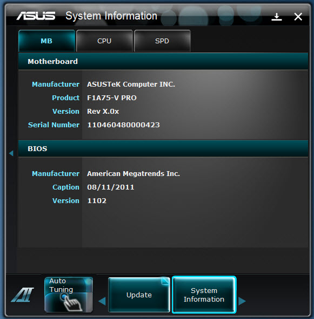Click the 'Serial Number' label

coord(54,125)
